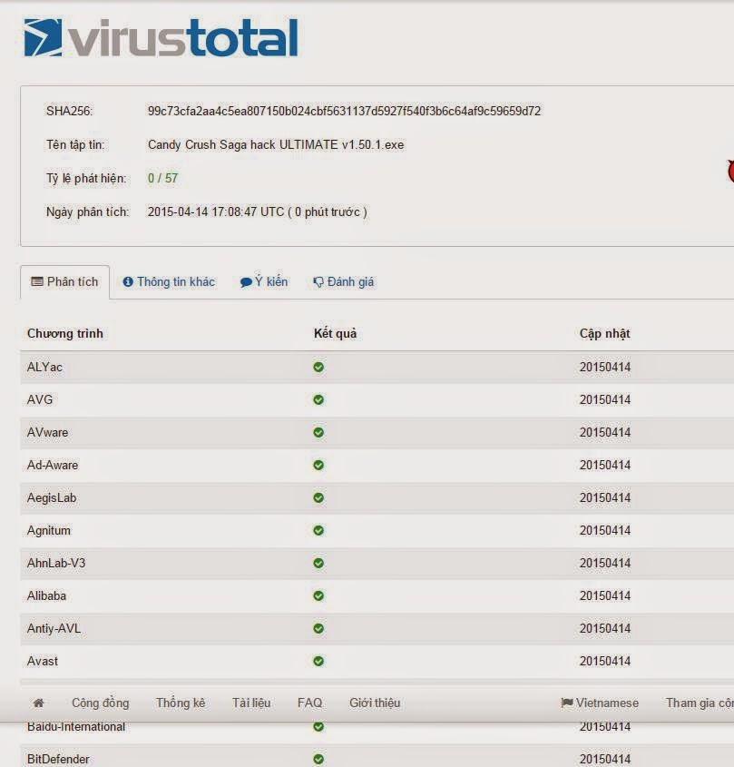Click the Agnitum program name
734x767 pixels.
coord(48,530)
